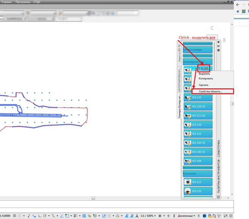
Task: Select the VCI-120 camera tool
Action: [x=198, y=98]
